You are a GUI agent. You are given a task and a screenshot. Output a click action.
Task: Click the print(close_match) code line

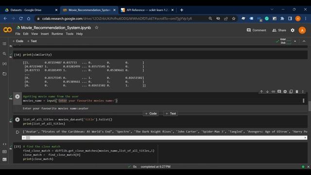[x=38, y=159]
